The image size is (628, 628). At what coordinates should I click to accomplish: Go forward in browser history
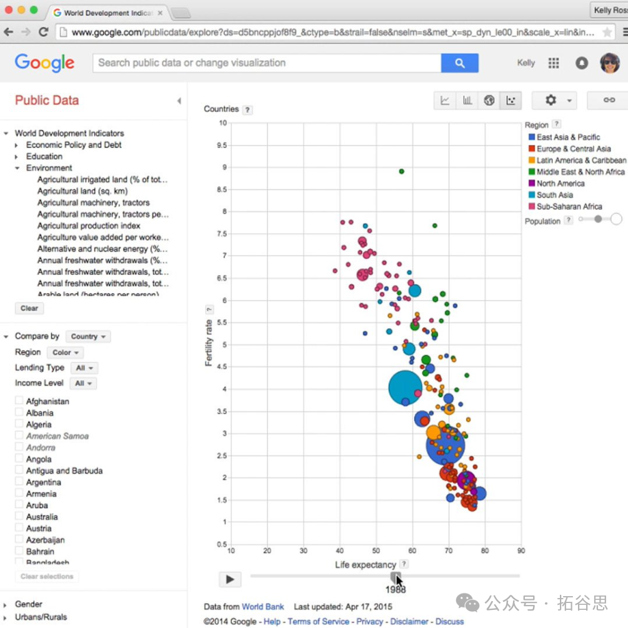pos(26,32)
